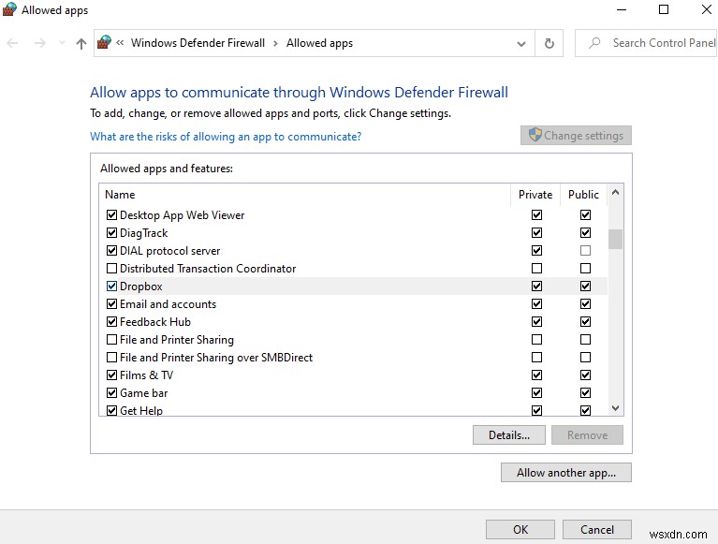The height and width of the screenshot is (544, 718).
Task: Maximize the Allowed apps window
Action: (664, 9)
